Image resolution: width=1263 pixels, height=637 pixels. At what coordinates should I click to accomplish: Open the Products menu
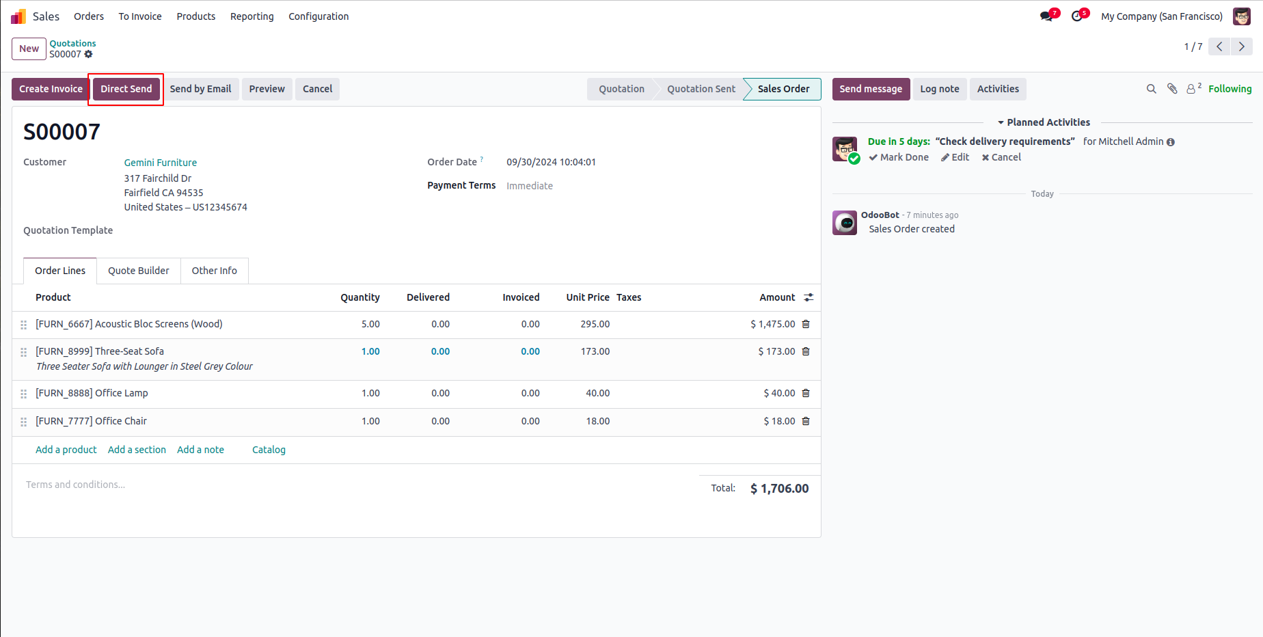[196, 16]
